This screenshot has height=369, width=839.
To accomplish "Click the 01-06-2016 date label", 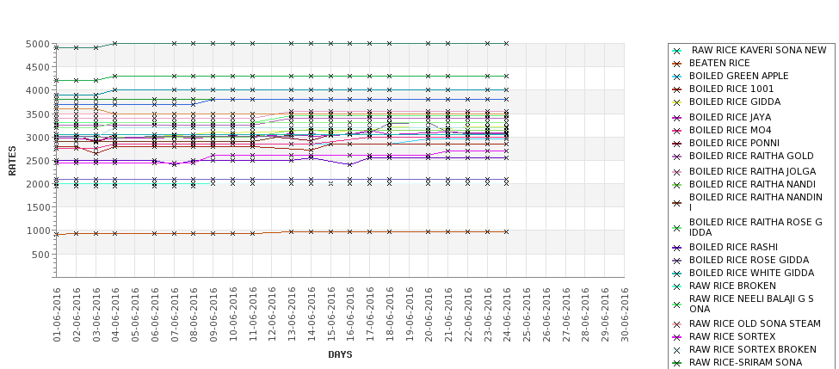I will 57,315.
